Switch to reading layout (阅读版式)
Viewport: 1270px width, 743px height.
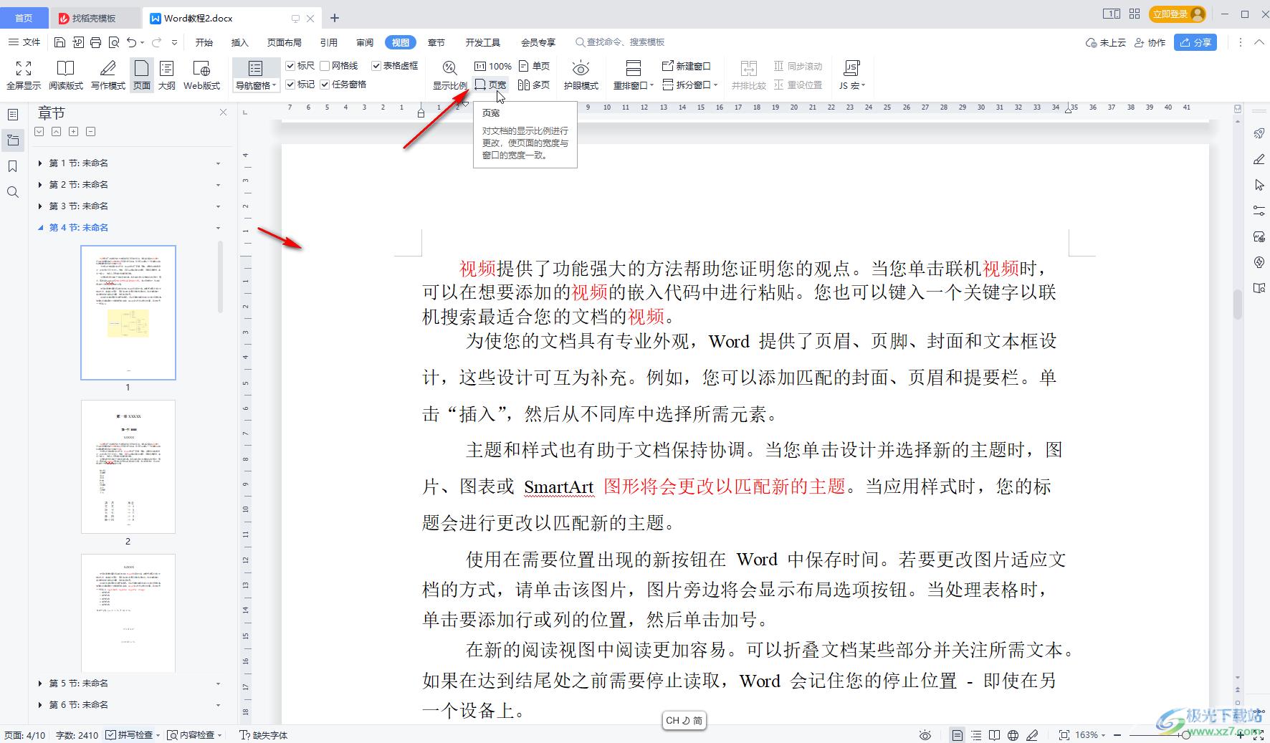[x=66, y=75]
